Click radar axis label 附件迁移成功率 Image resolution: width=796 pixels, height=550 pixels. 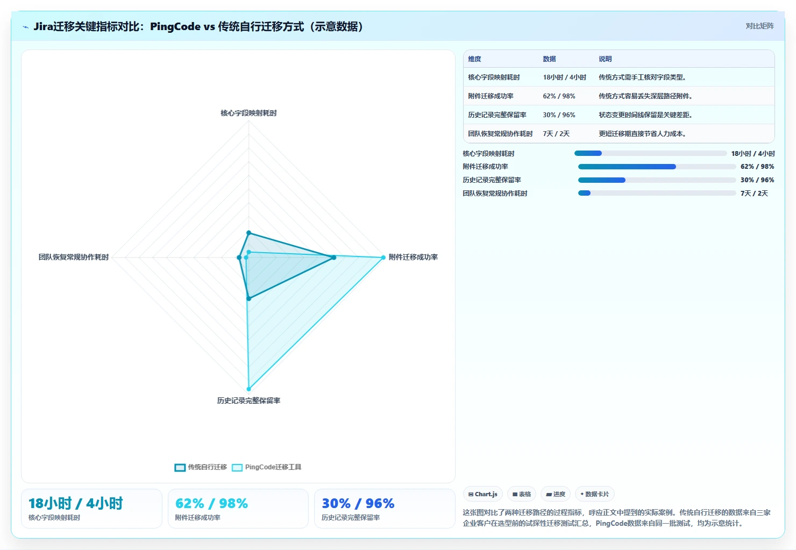click(x=413, y=258)
